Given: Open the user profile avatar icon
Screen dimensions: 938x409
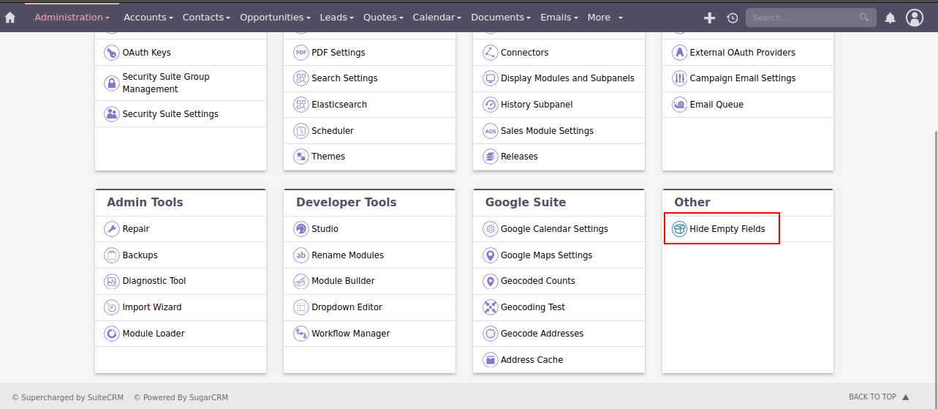Looking at the screenshot, I should pos(914,18).
